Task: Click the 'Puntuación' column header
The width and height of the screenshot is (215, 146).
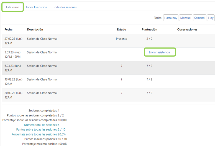Action: click(149, 30)
